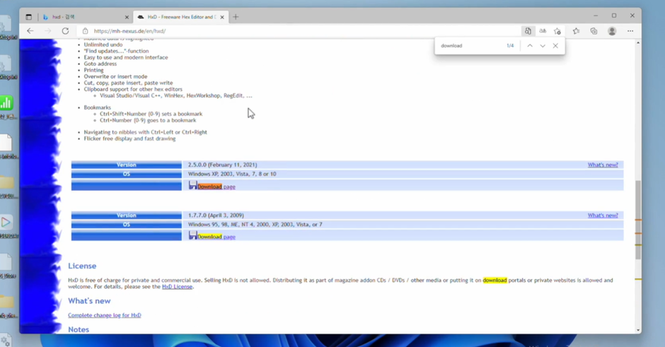Click the highlighted download word in License paragraph

coord(495,281)
